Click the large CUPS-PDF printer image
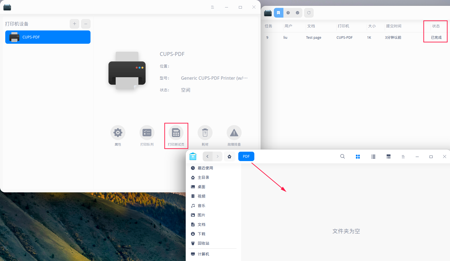The height and width of the screenshot is (261, 450). click(127, 71)
